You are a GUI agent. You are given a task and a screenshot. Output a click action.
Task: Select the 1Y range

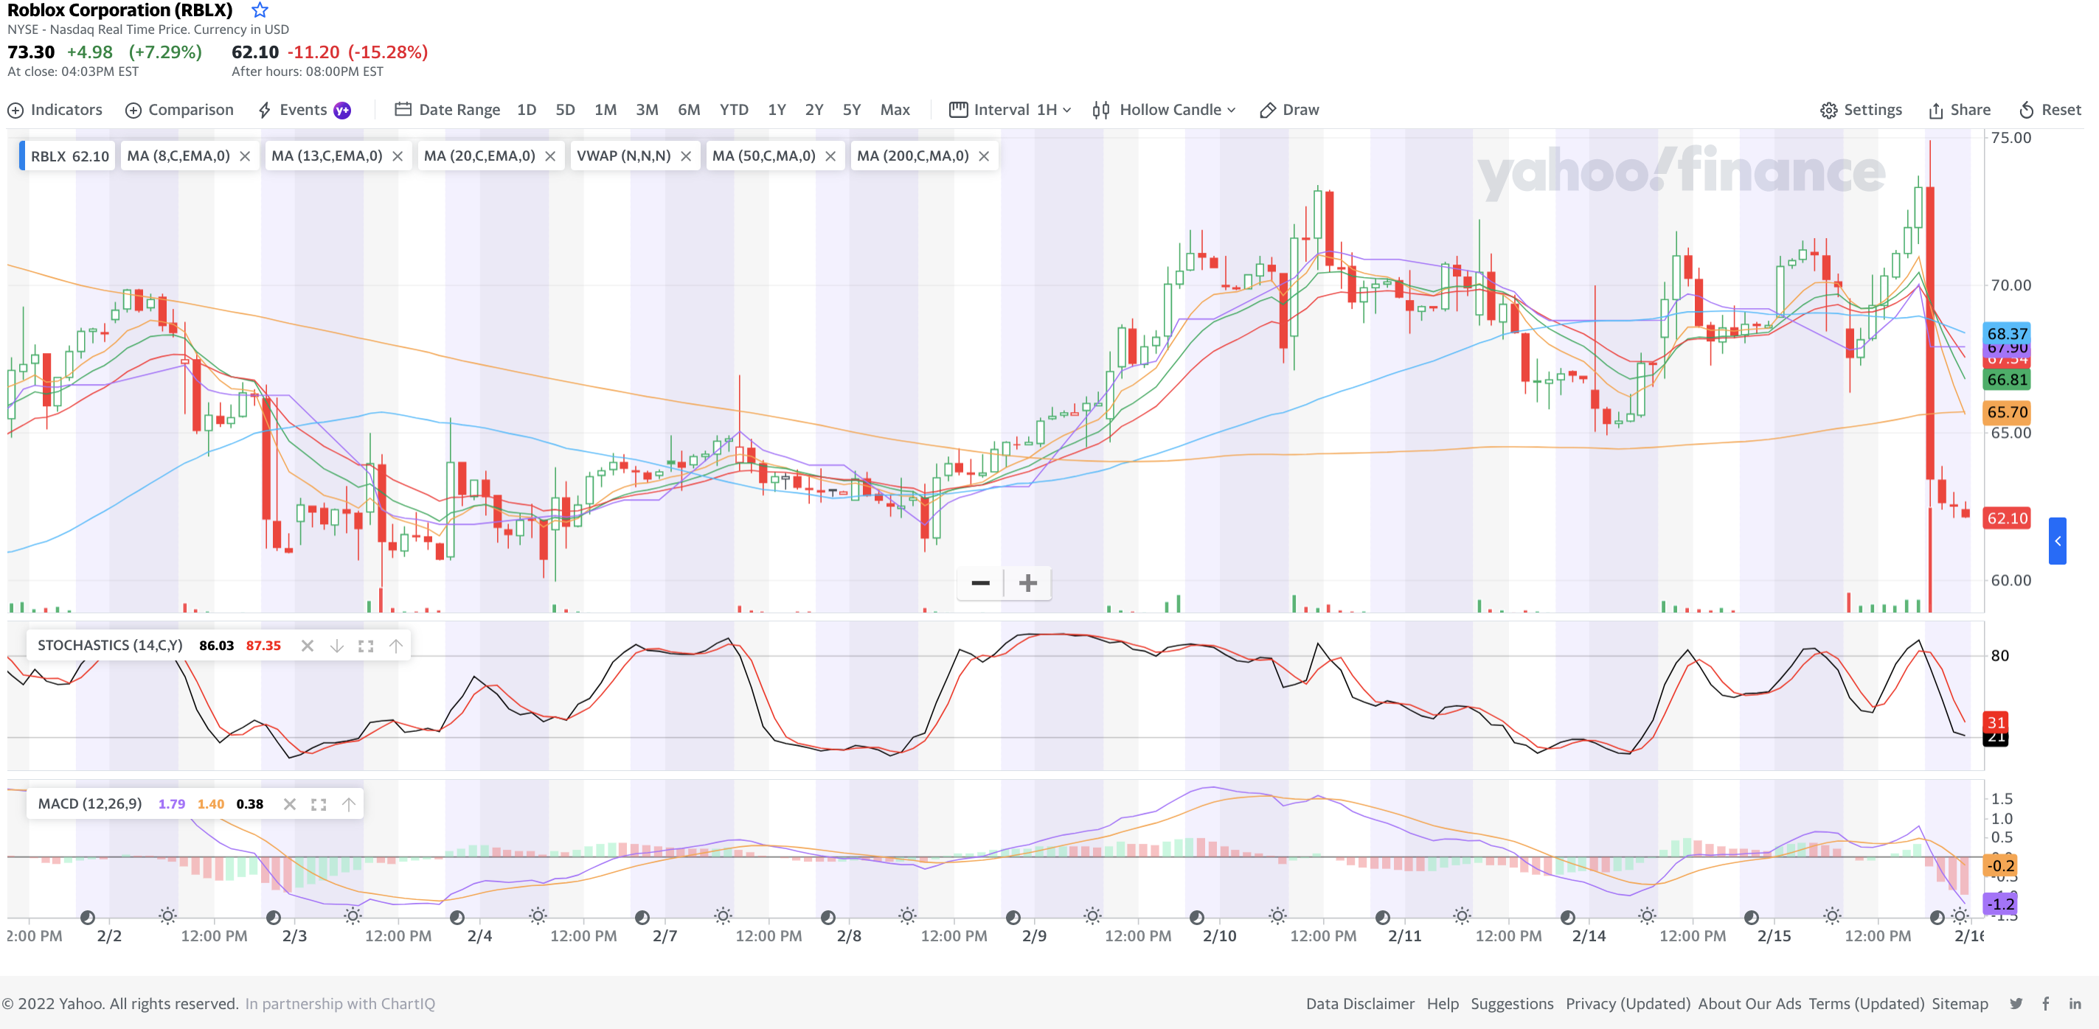tap(777, 110)
